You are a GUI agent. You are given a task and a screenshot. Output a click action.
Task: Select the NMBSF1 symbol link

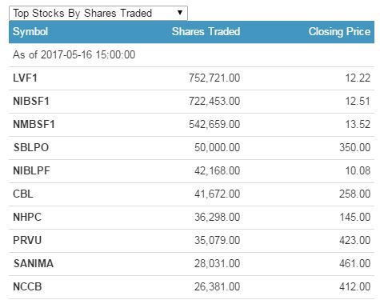34,125
